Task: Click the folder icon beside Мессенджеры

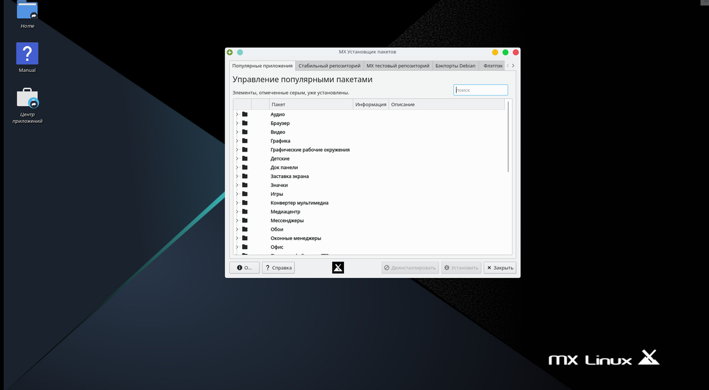Action: click(x=245, y=221)
